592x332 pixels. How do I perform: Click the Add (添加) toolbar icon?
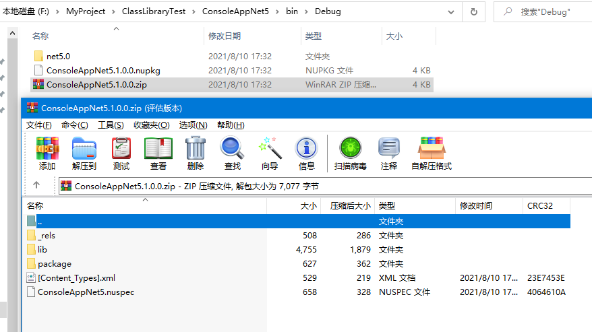tap(47, 149)
